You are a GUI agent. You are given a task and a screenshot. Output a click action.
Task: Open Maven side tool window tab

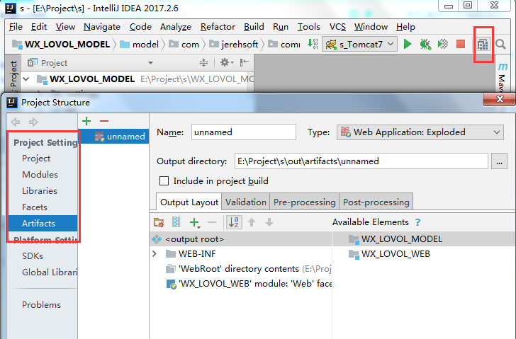[x=502, y=77]
